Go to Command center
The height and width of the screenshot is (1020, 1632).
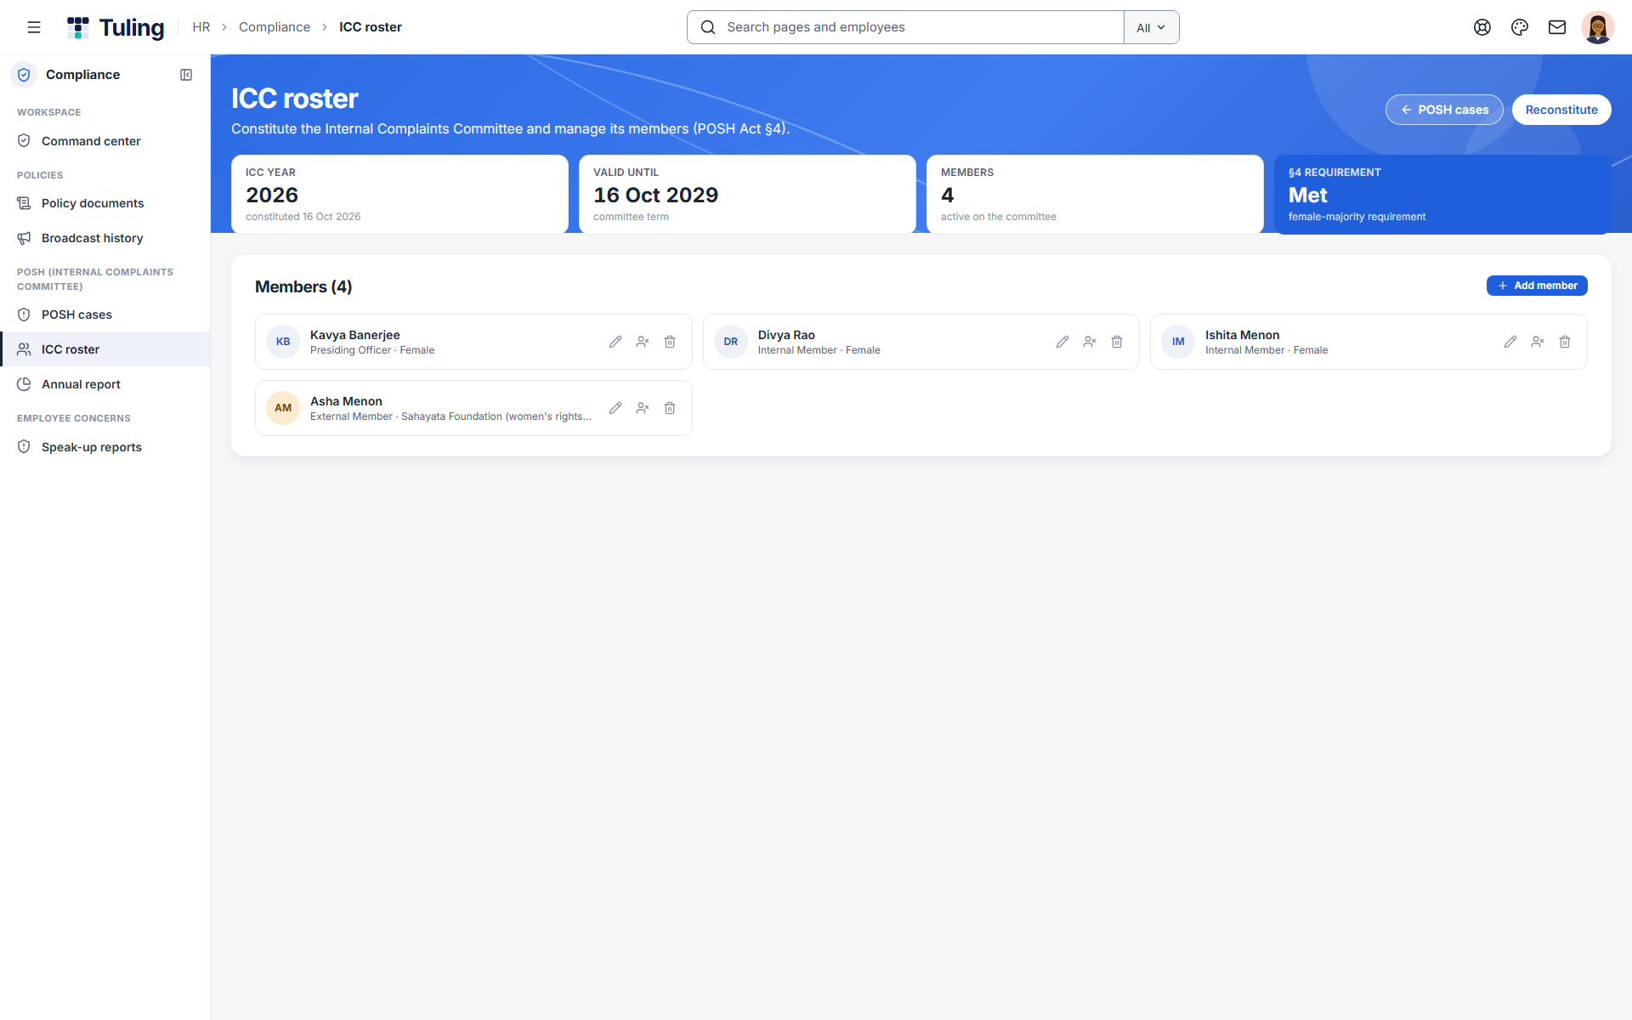105,141
